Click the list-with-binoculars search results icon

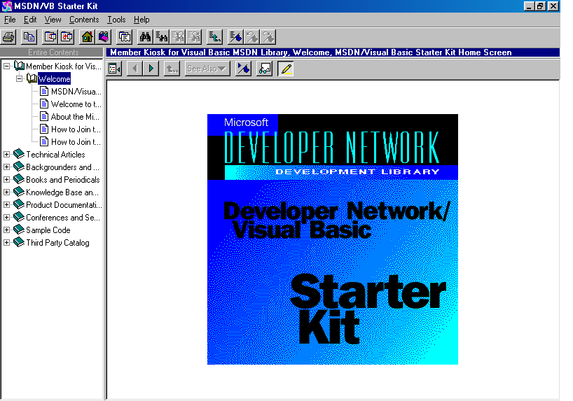pos(162,37)
